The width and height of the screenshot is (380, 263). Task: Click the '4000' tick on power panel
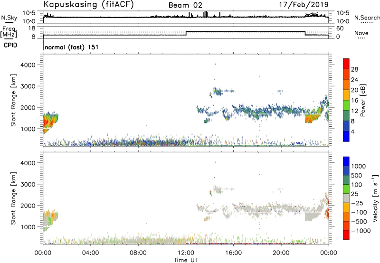pos(28,65)
